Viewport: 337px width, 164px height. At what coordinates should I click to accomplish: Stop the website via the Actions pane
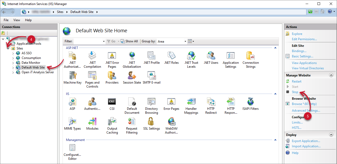295,92
